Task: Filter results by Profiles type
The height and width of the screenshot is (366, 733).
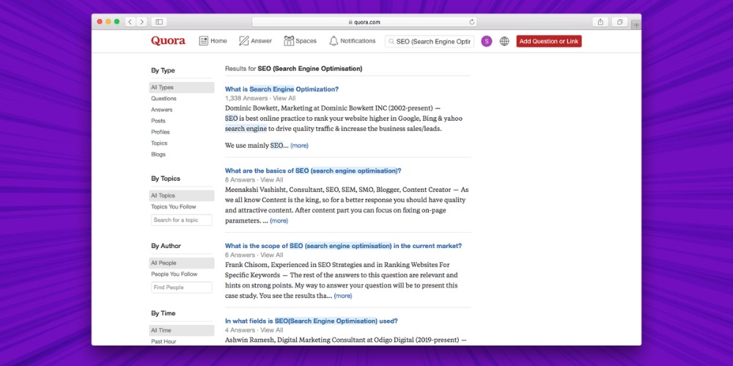Action: [x=161, y=132]
